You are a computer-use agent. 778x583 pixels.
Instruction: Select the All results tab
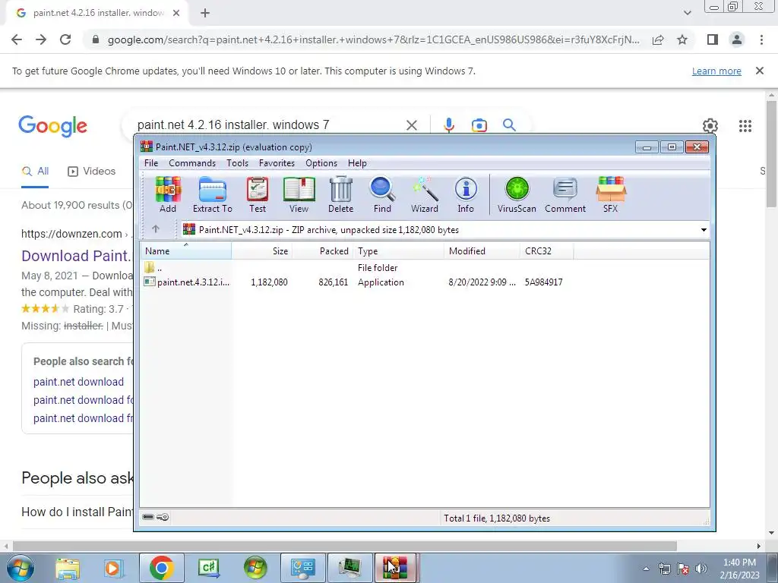coord(35,172)
